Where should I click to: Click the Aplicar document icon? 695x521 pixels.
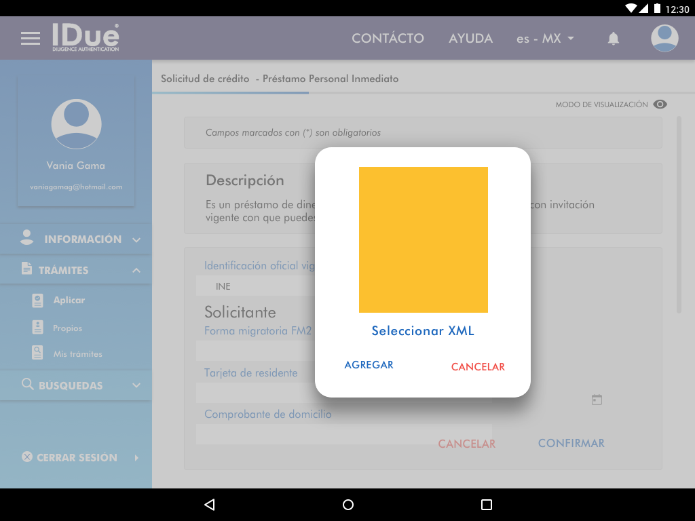point(38,301)
